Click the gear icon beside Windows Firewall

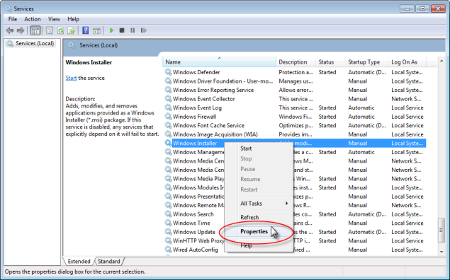pos(168,116)
